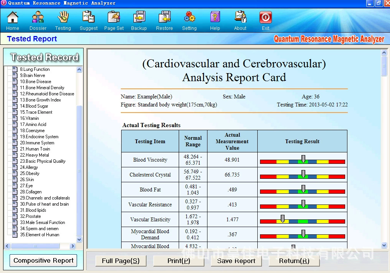Open Page Set in the toolbar
The height and width of the screenshot is (273, 390).
(x=114, y=21)
